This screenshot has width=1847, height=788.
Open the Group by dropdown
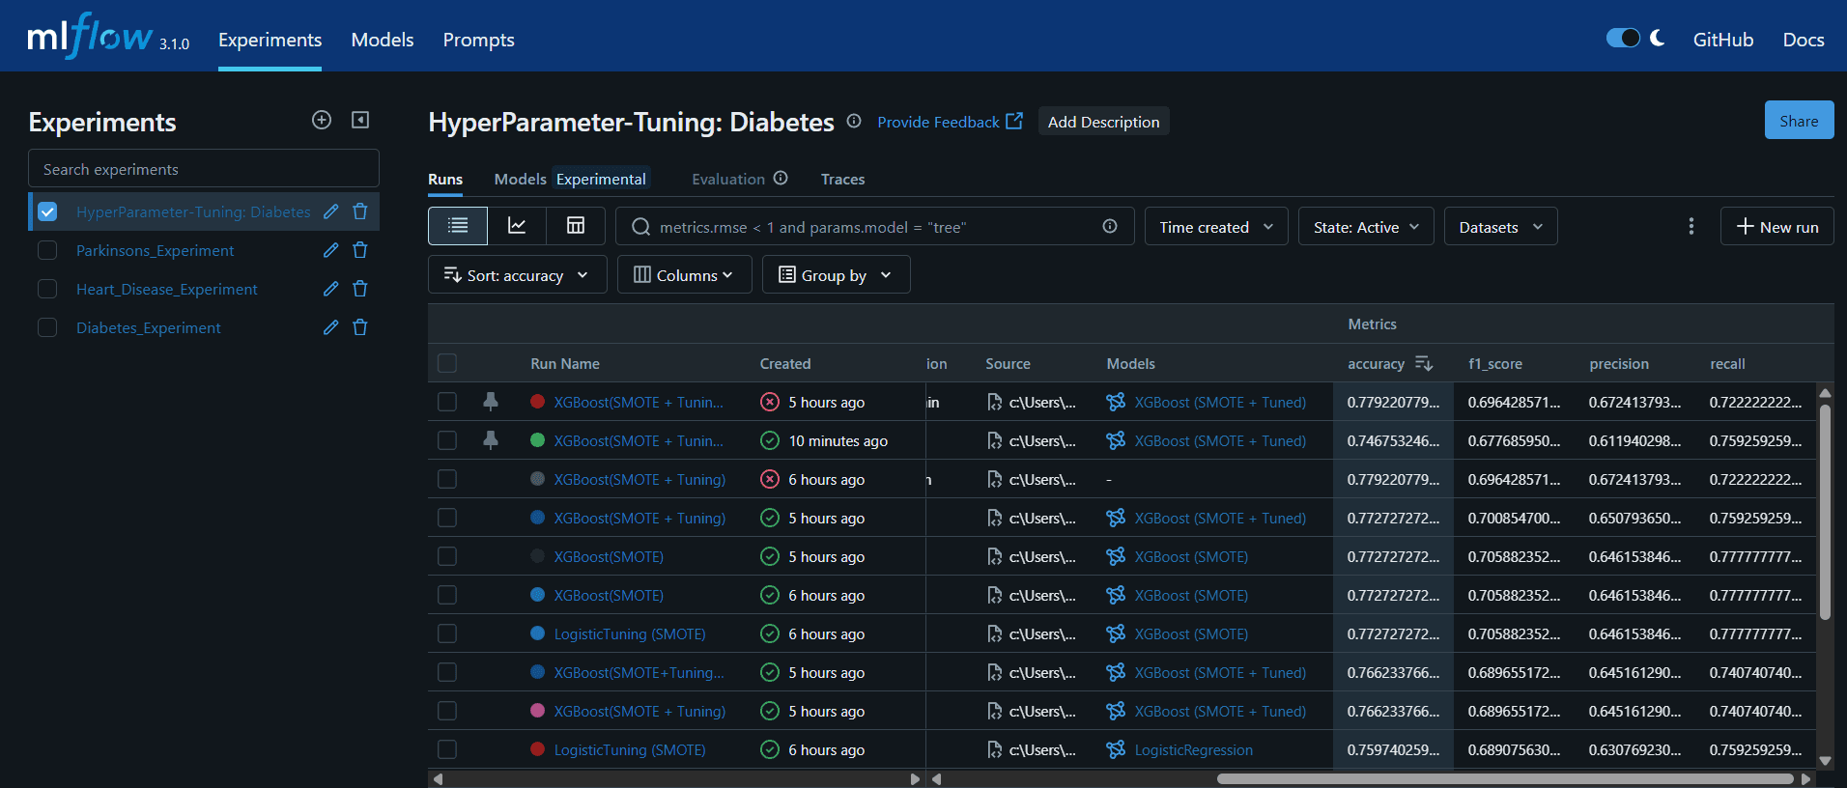point(836,275)
